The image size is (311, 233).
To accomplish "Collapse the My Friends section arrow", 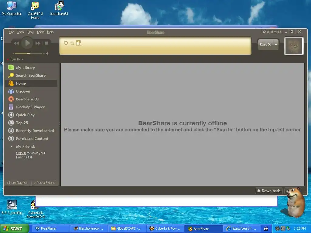I will [x=12, y=147].
